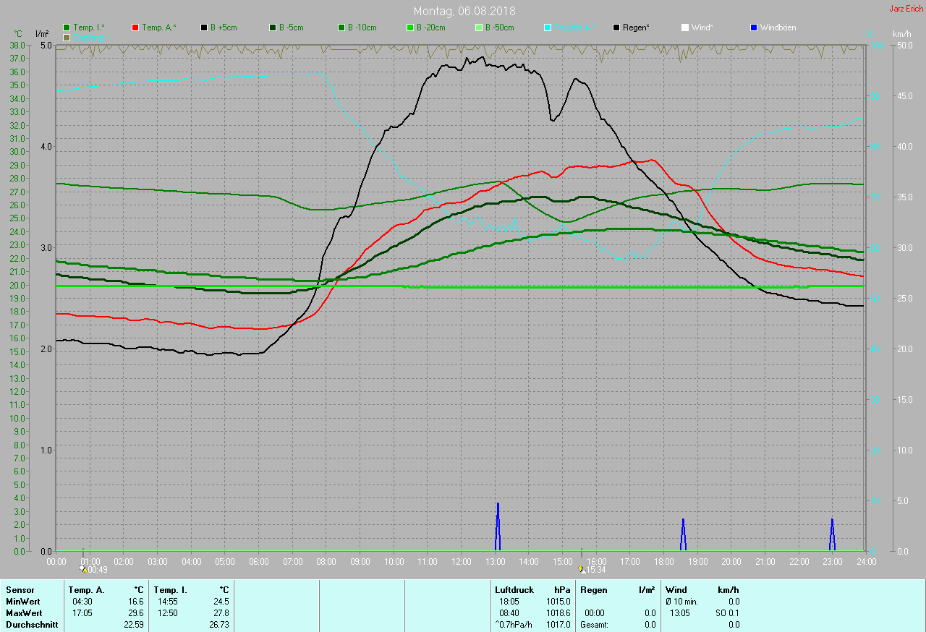The height and width of the screenshot is (632, 926).
Task: Click the olive legend square in second row
Action: [67, 37]
